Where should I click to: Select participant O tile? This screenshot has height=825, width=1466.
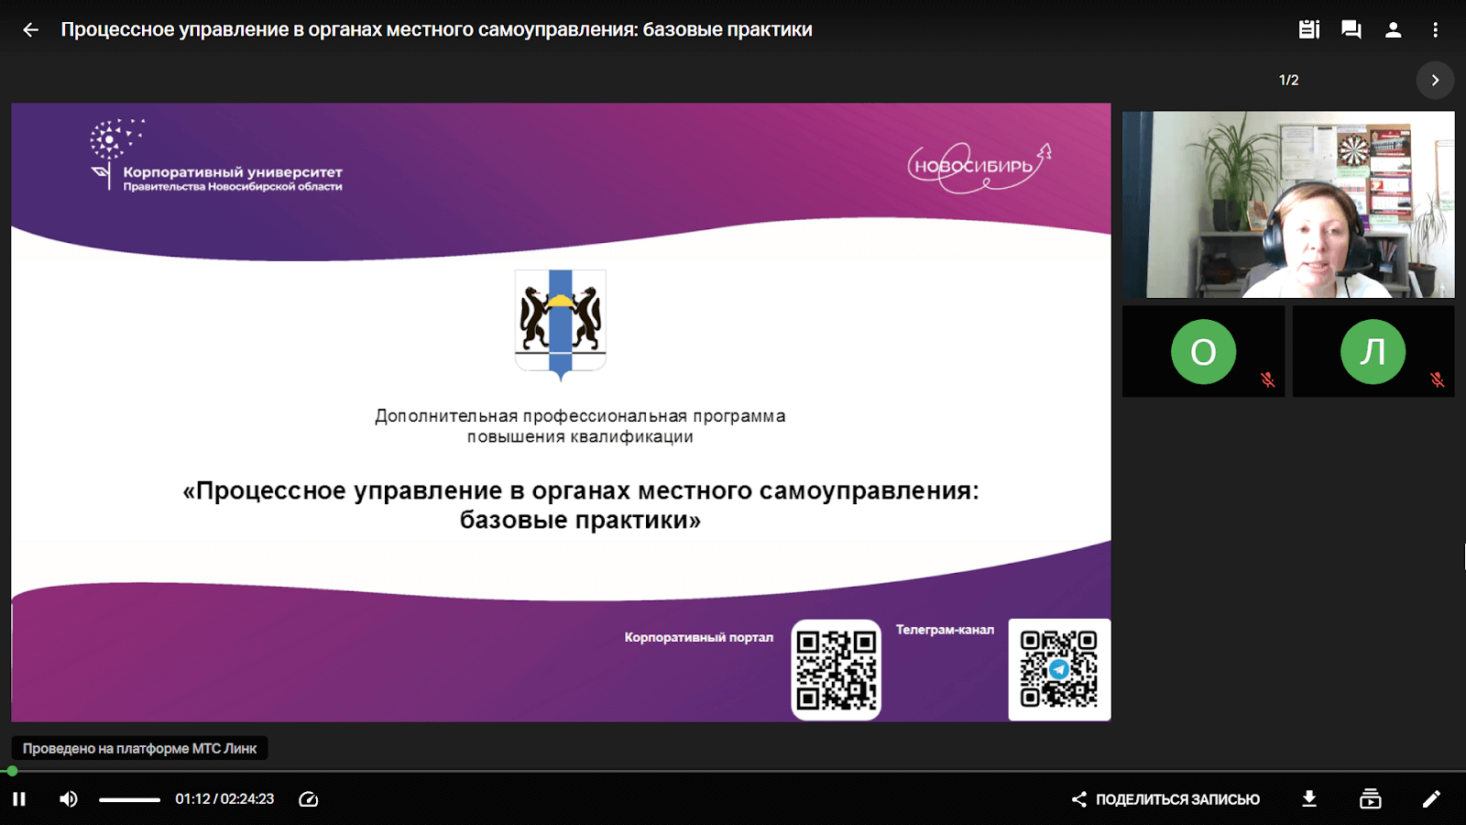(x=1203, y=352)
